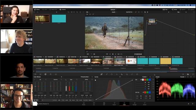Image resolution: width=196 pixels, height=110 pixels.
Task: Click the red Gain bar slider
Action: click(70, 86)
